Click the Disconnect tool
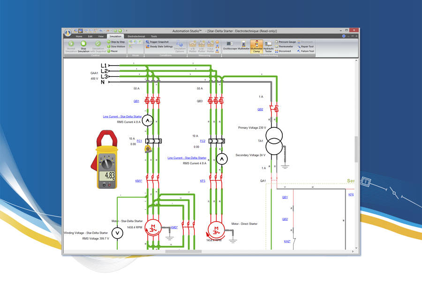Image resolution: width=422 pixels, height=281 pixels. (x=283, y=51)
